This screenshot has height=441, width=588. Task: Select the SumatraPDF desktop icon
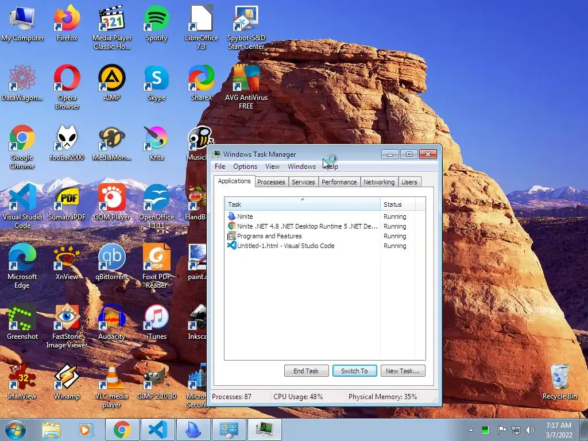point(67,203)
